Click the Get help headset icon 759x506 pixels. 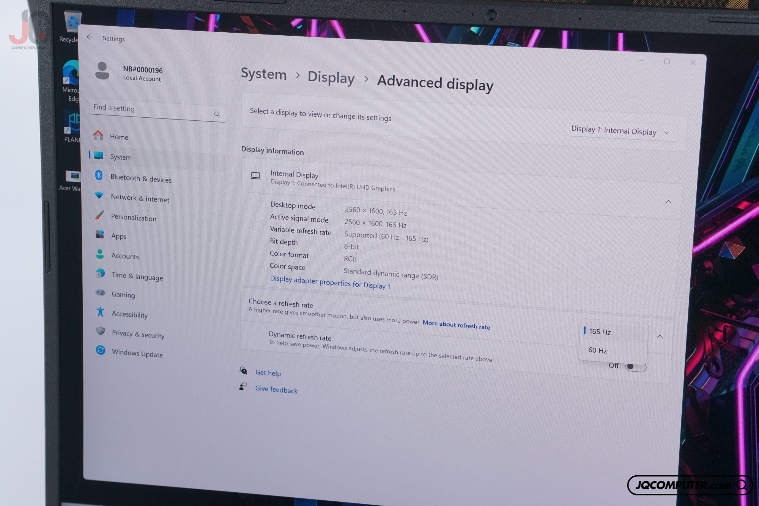(x=243, y=370)
